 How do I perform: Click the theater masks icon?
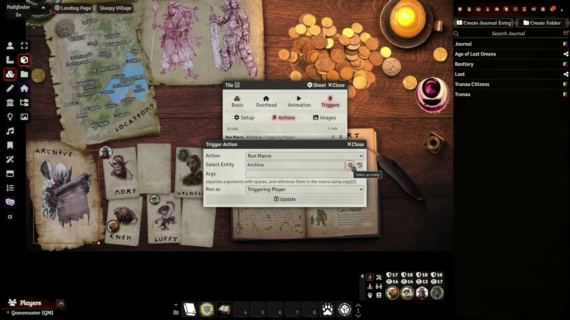tap(10, 202)
